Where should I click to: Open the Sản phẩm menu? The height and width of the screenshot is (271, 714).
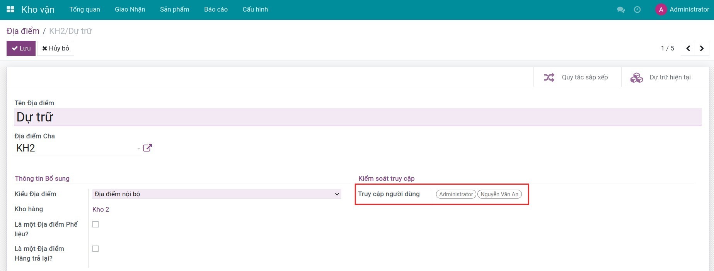click(x=174, y=10)
